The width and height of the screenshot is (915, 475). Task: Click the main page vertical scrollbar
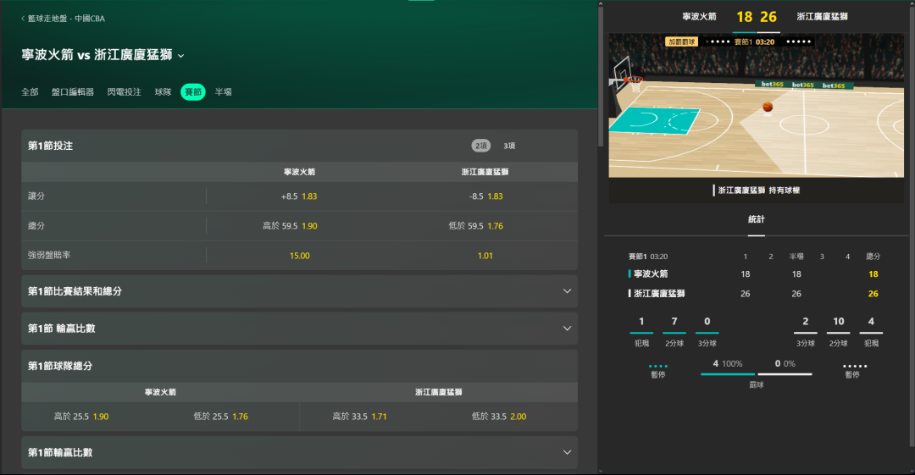click(601, 76)
